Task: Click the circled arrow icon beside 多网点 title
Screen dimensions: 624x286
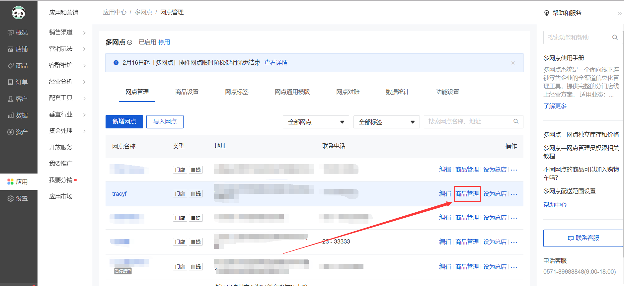Action: click(x=130, y=42)
